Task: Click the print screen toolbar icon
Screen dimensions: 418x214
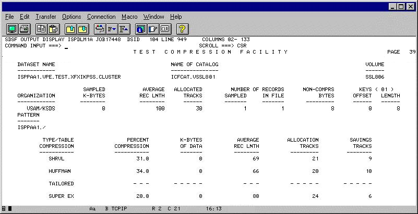Action: (25, 29)
